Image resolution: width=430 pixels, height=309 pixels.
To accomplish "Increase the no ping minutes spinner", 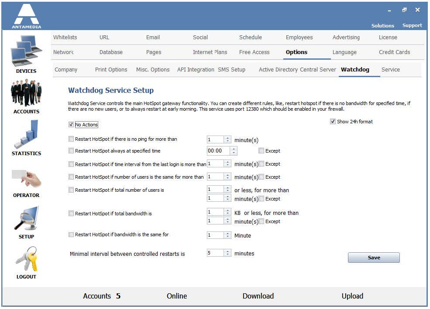I will pyautogui.click(x=227, y=138).
